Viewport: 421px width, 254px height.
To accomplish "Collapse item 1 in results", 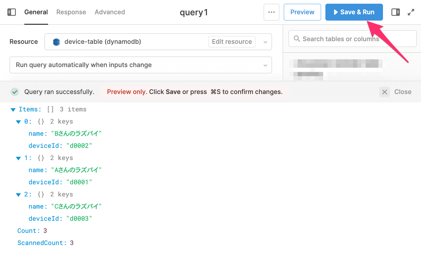I will (18, 158).
